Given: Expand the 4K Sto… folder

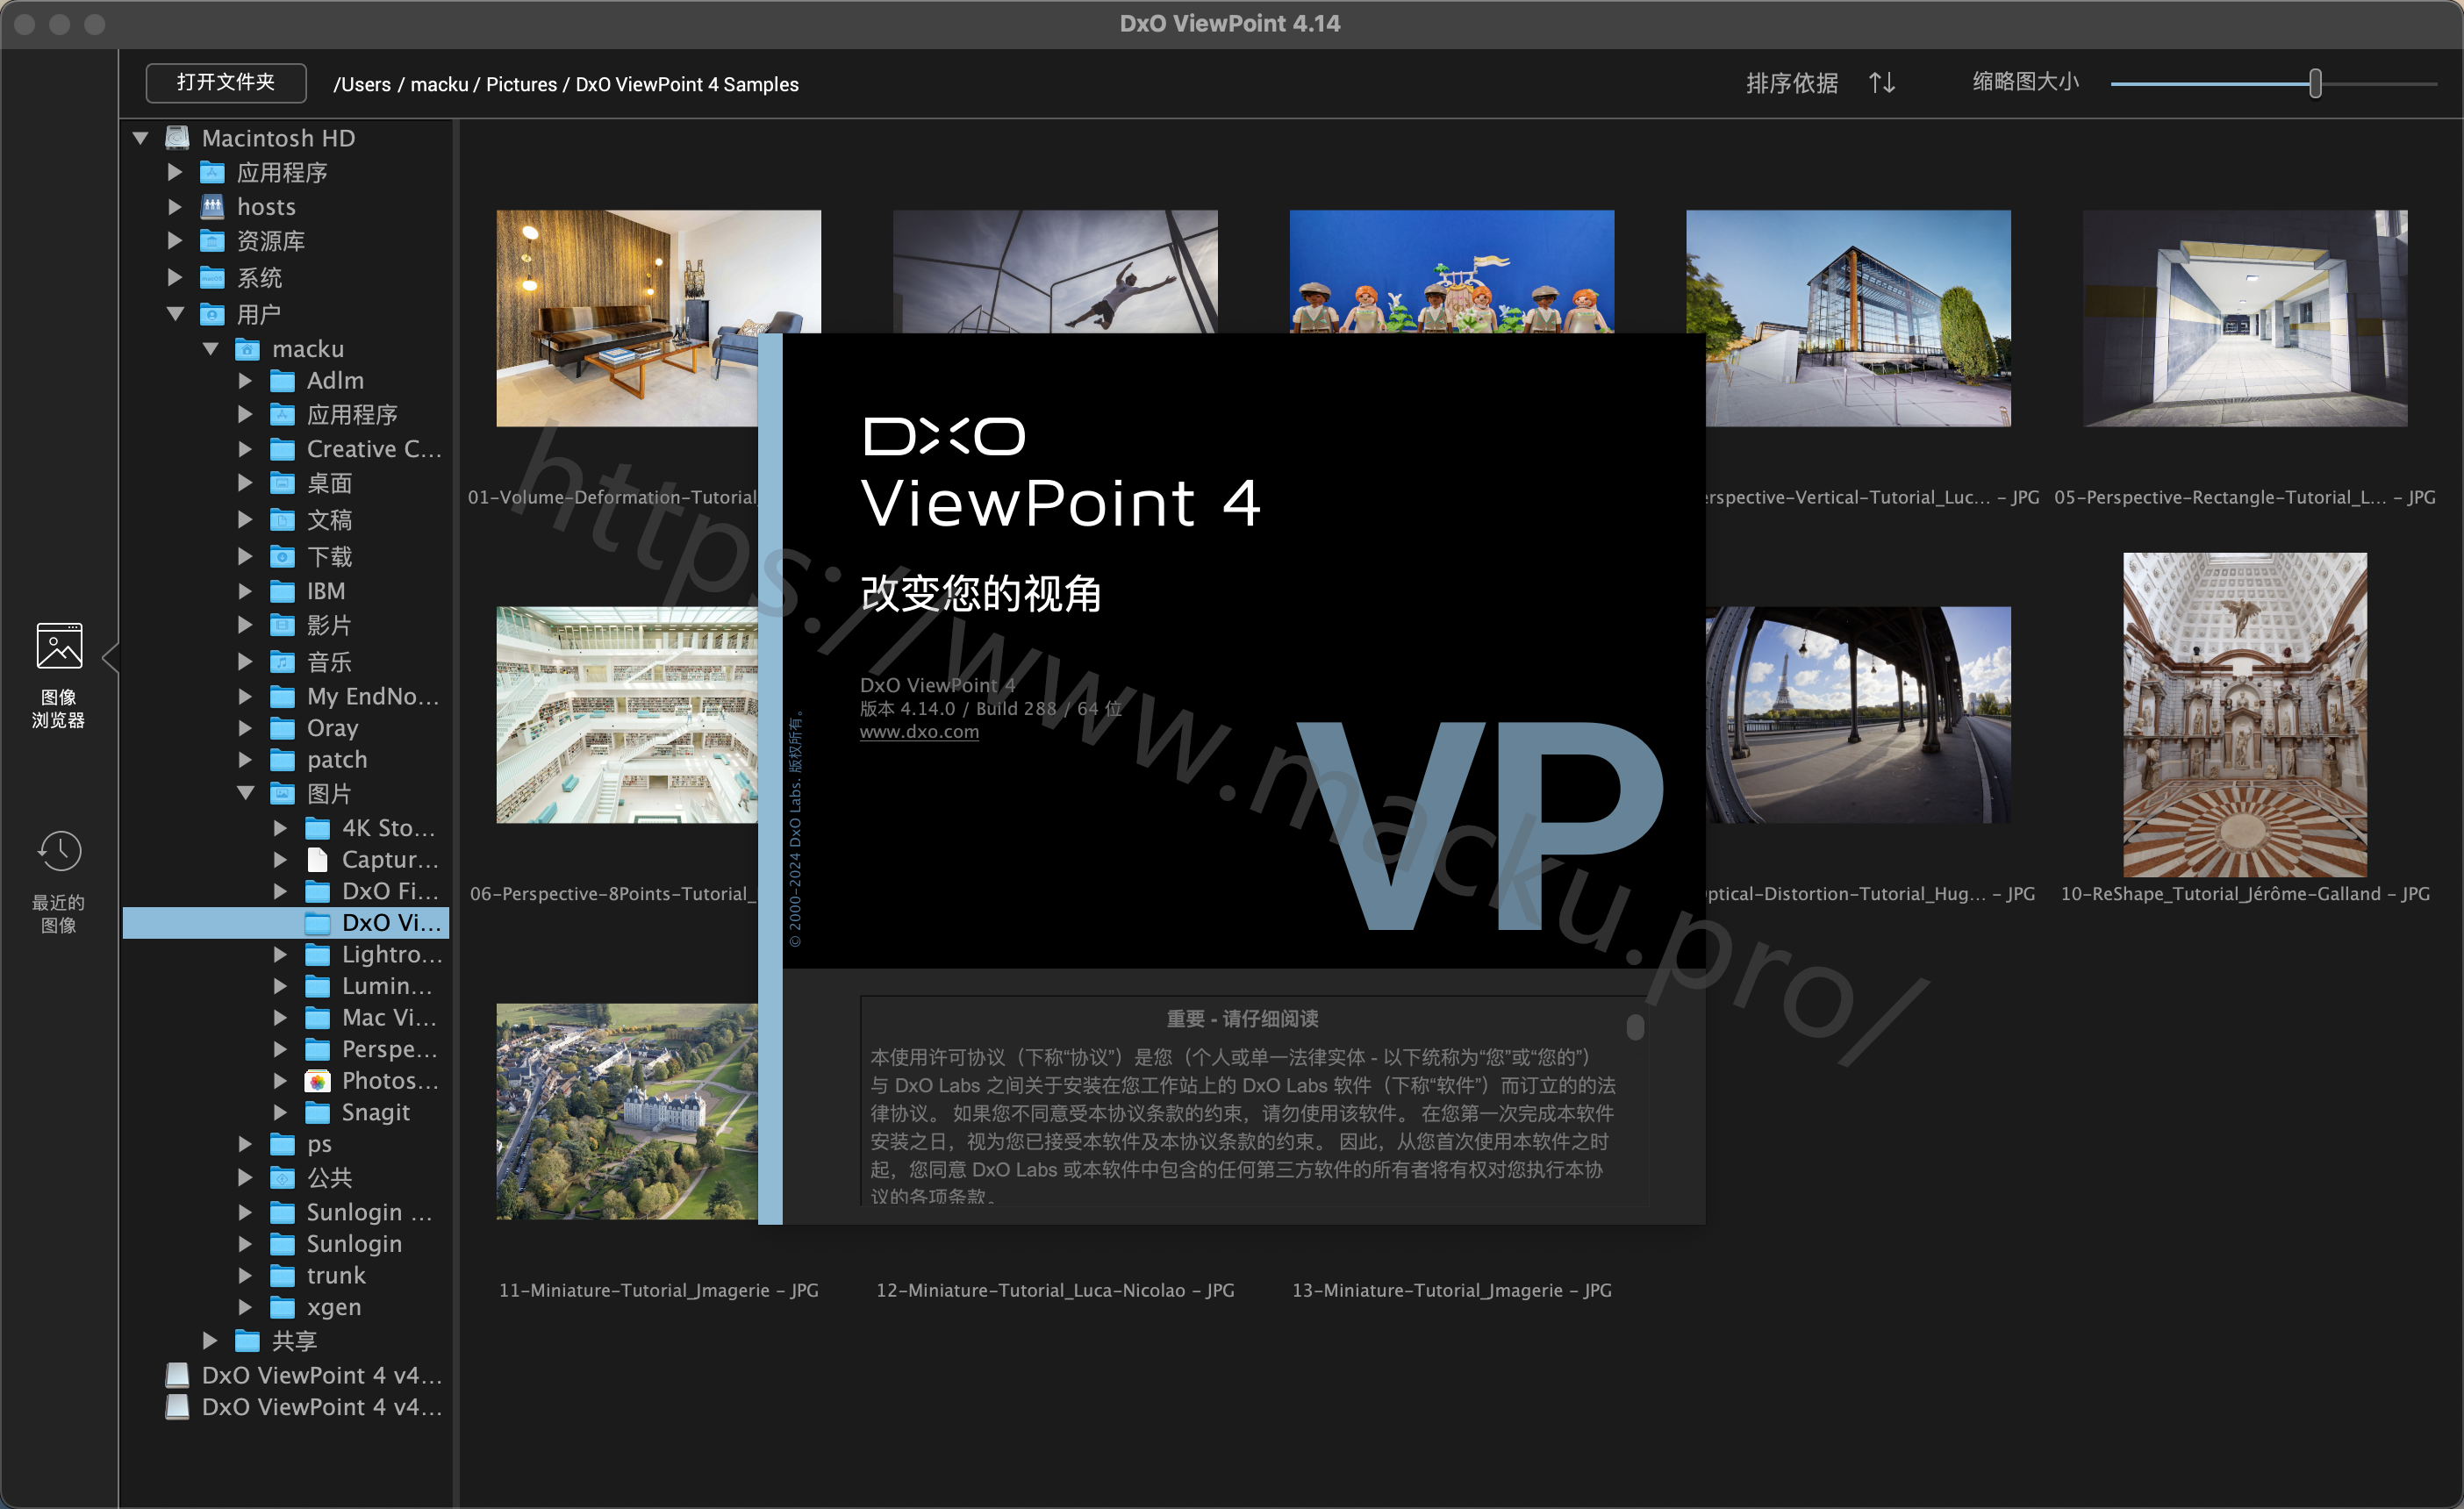Looking at the screenshot, I should click(x=281, y=828).
